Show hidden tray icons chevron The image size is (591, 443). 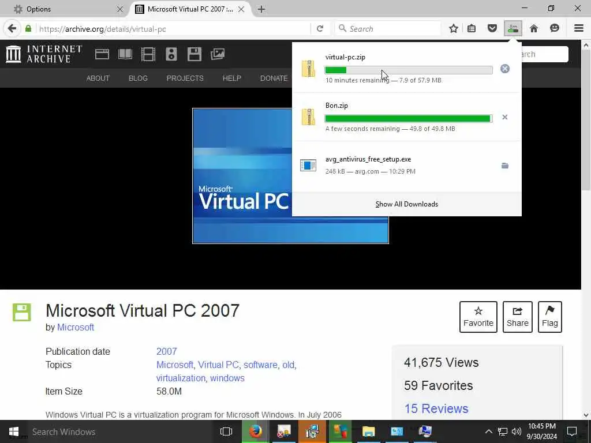[488, 431]
